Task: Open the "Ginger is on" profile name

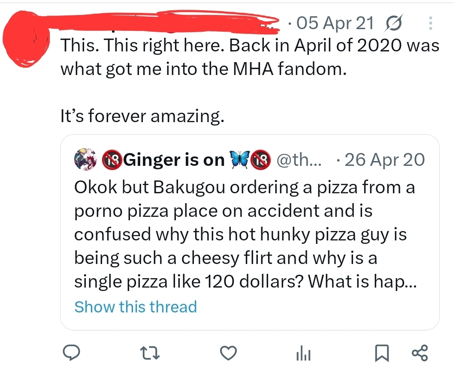Action: pyautogui.click(x=174, y=160)
